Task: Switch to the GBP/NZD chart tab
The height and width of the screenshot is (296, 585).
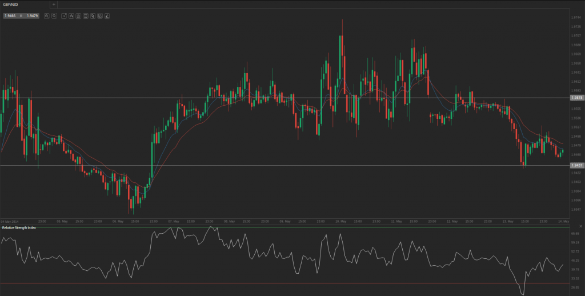Action: pos(12,4)
